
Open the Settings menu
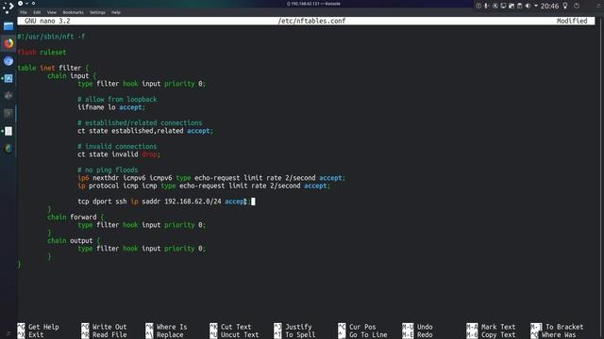97,12
